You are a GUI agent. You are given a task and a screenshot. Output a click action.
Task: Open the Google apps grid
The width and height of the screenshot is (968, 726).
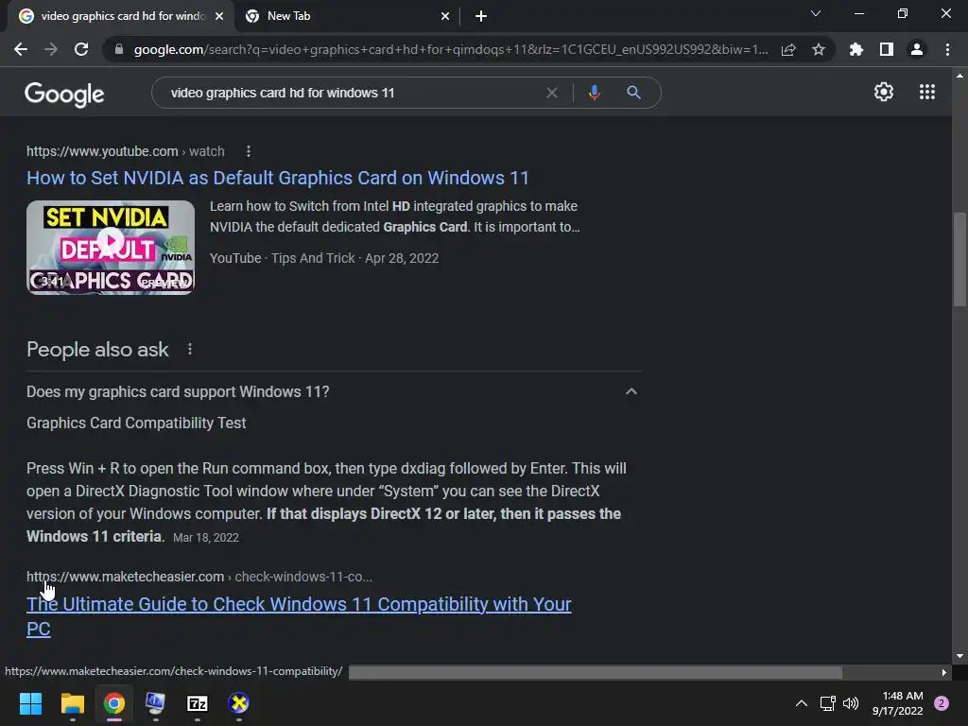pos(926,92)
